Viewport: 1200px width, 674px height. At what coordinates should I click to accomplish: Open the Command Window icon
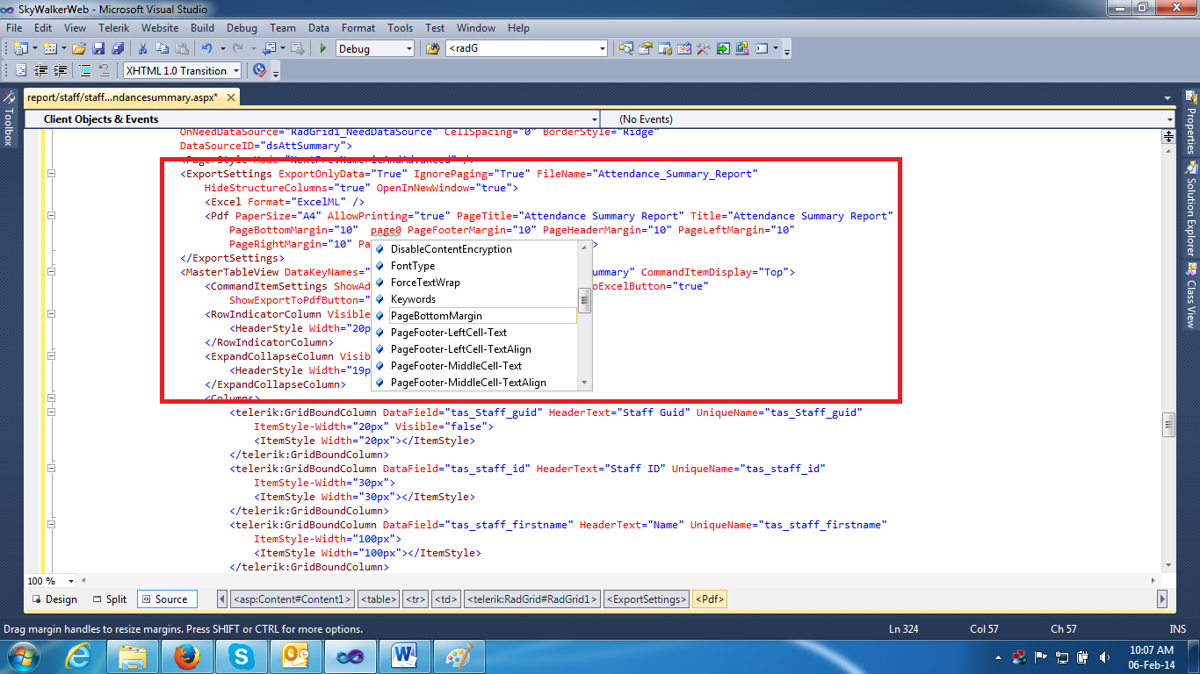(762, 48)
